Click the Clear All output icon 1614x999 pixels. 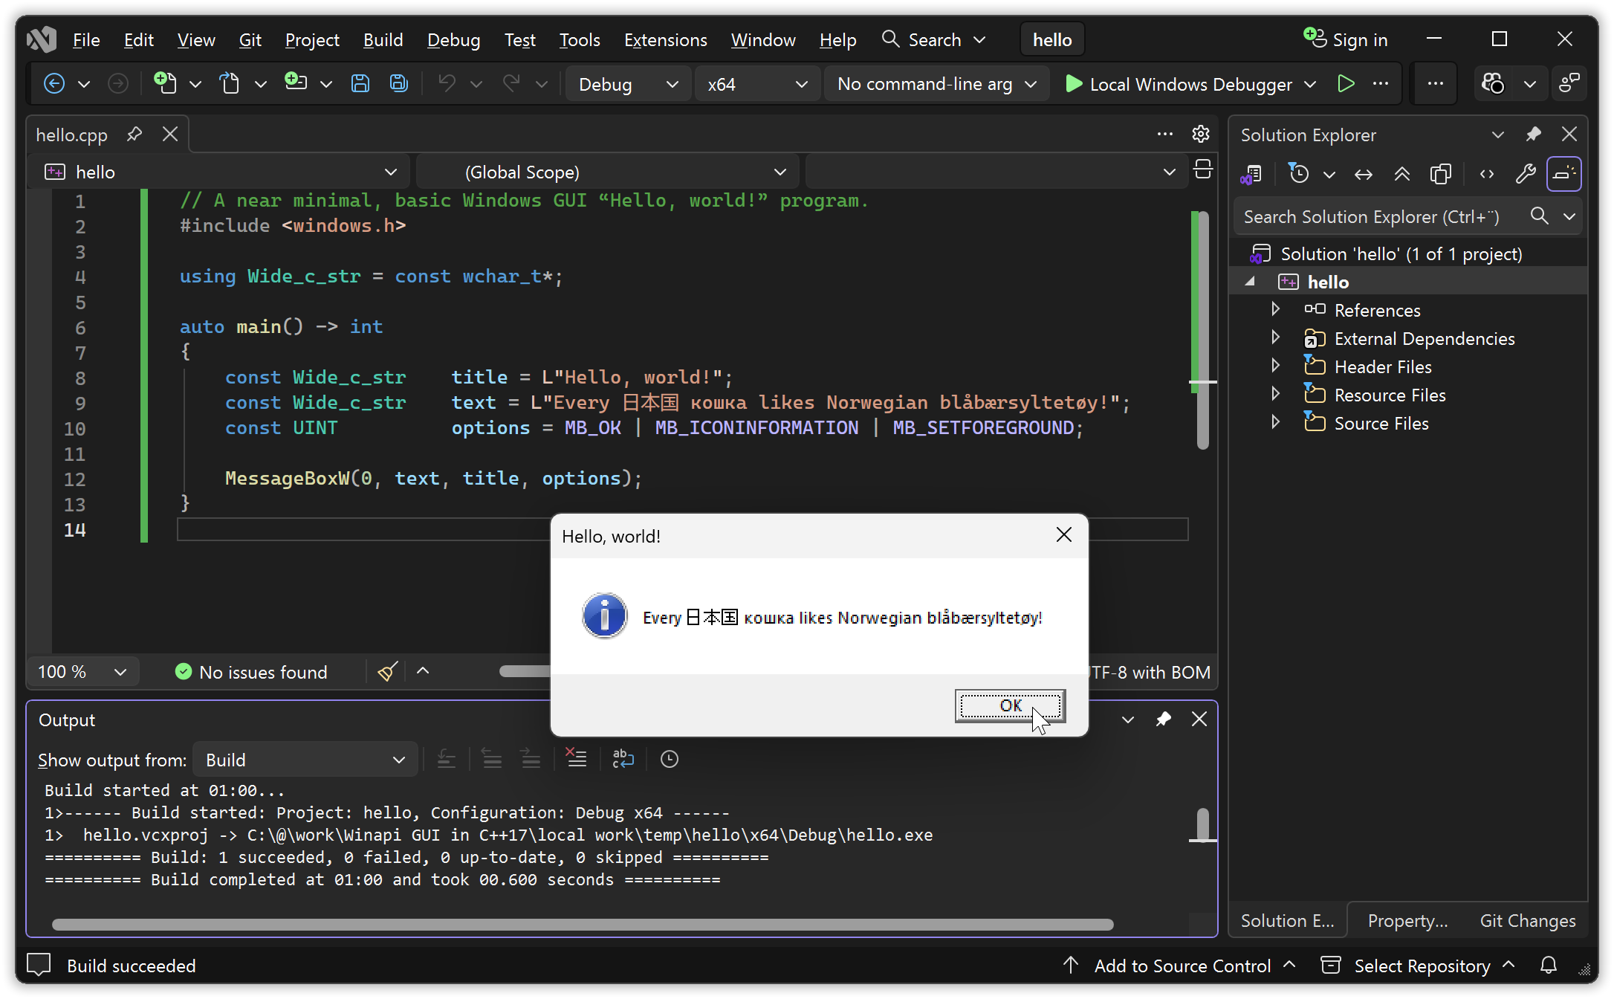tap(576, 759)
